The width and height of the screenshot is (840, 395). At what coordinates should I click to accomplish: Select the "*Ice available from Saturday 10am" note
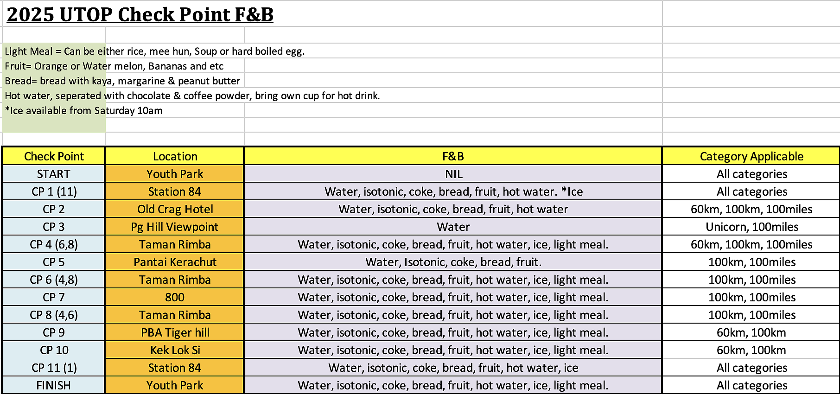(84, 110)
